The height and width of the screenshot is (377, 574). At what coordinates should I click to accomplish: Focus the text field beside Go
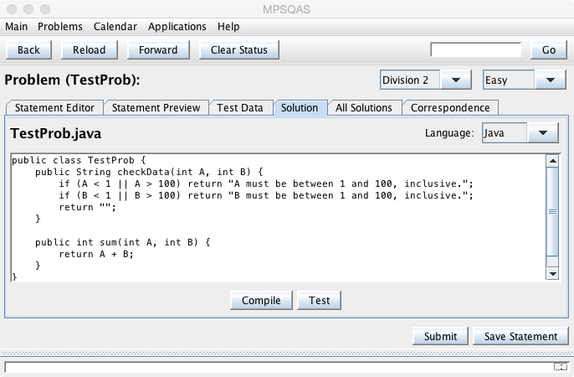point(475,49)
